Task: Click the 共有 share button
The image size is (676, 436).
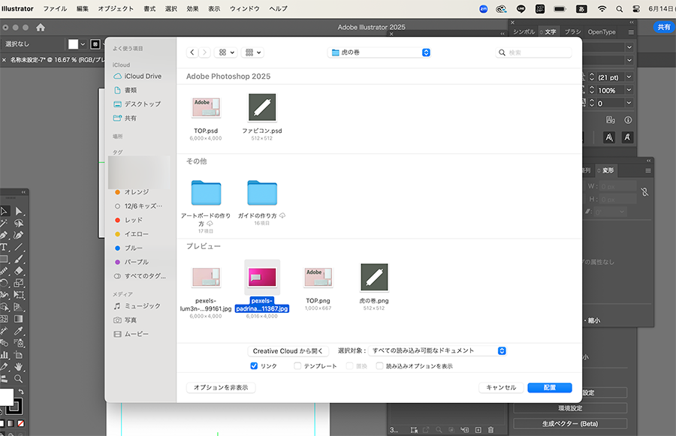Action: click(x=664, y=27)
